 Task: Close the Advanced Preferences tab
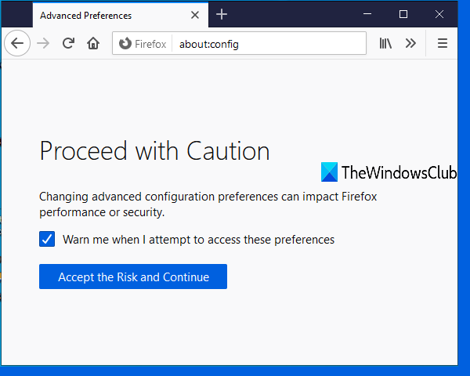pos(194,15)
